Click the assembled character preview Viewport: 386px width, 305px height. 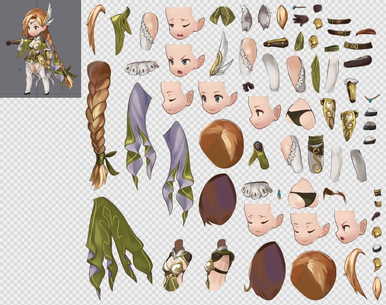tap(40, 48)
